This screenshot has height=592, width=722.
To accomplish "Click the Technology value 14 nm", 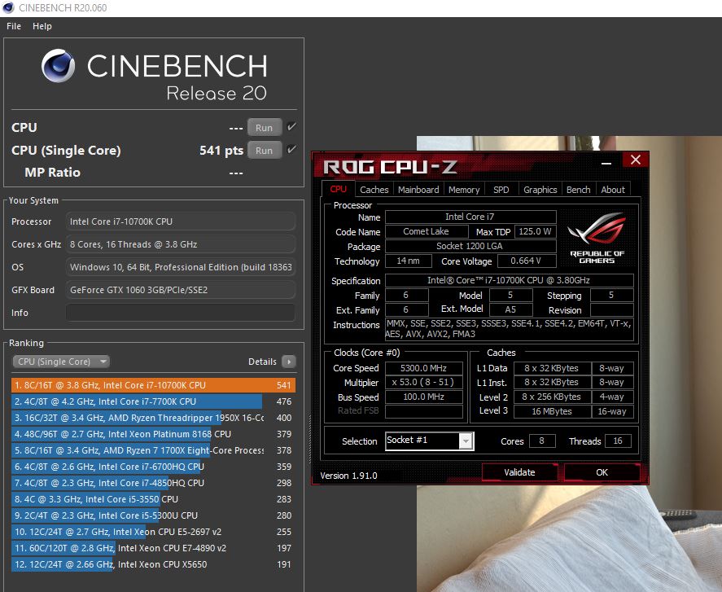I will click(x=409, y=261).
